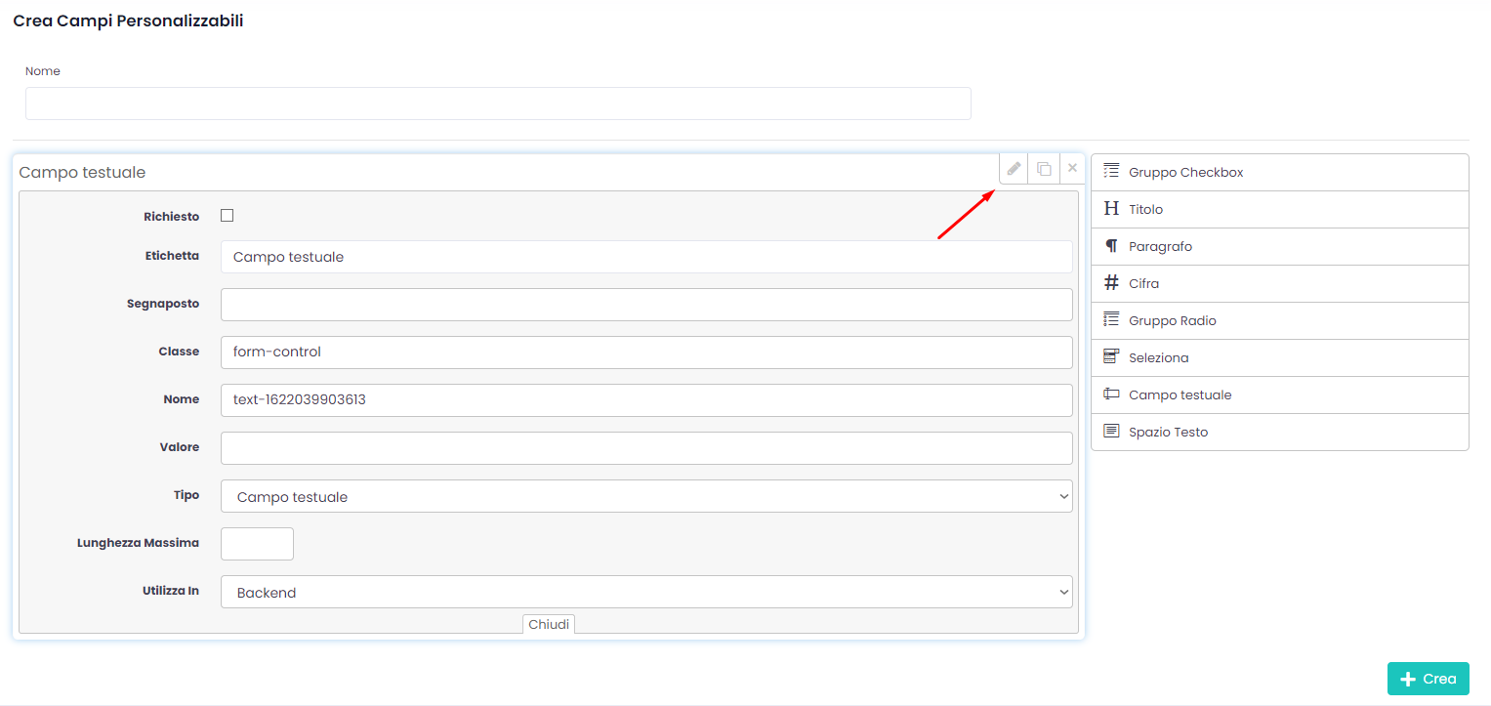Insert a Paragrafo element
The height and width of the screenshot is (706, 1491).
click(1279, 247)
